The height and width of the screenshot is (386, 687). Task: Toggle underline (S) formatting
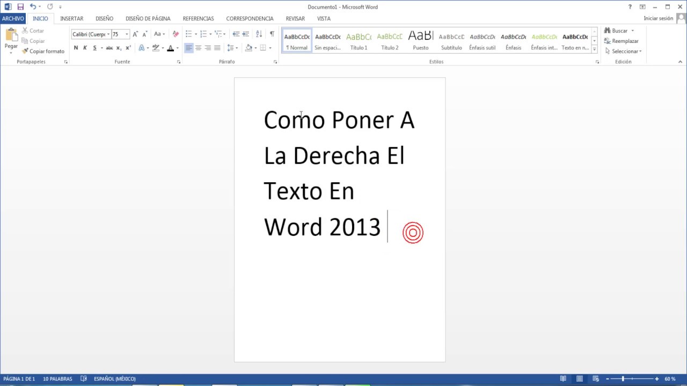click(x=94, y=48)
